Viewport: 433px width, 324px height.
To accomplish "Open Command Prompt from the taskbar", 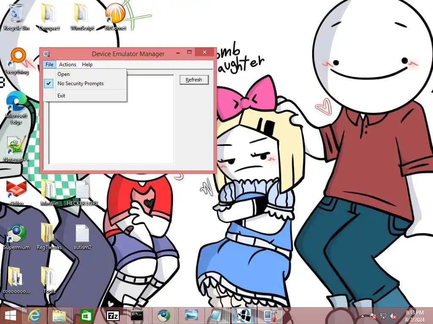I will coord(137,316).
